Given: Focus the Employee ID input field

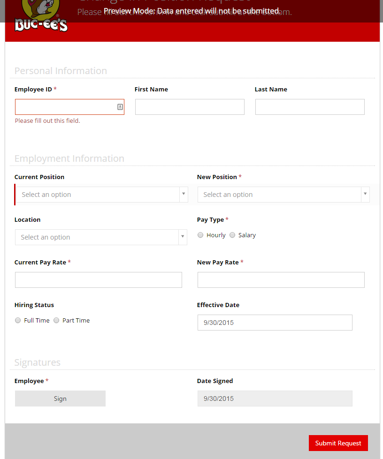Looking at the screenshot, I should click(70, 107).
